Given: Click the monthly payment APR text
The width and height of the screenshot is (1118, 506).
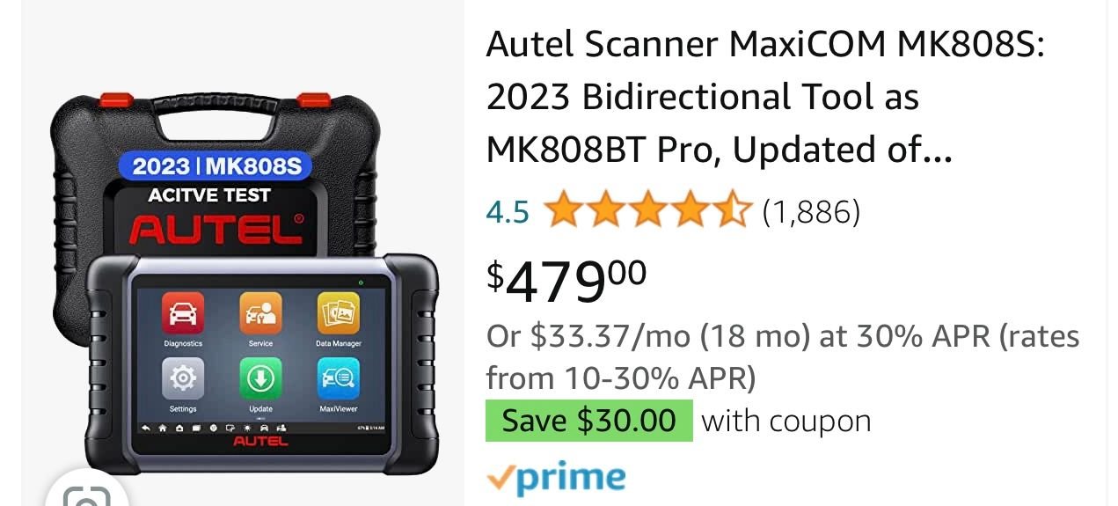Looking at the screenshot, I should tap(783, 356).
